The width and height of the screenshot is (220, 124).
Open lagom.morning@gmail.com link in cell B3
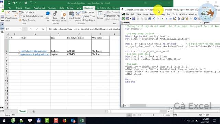click(35, 54)
